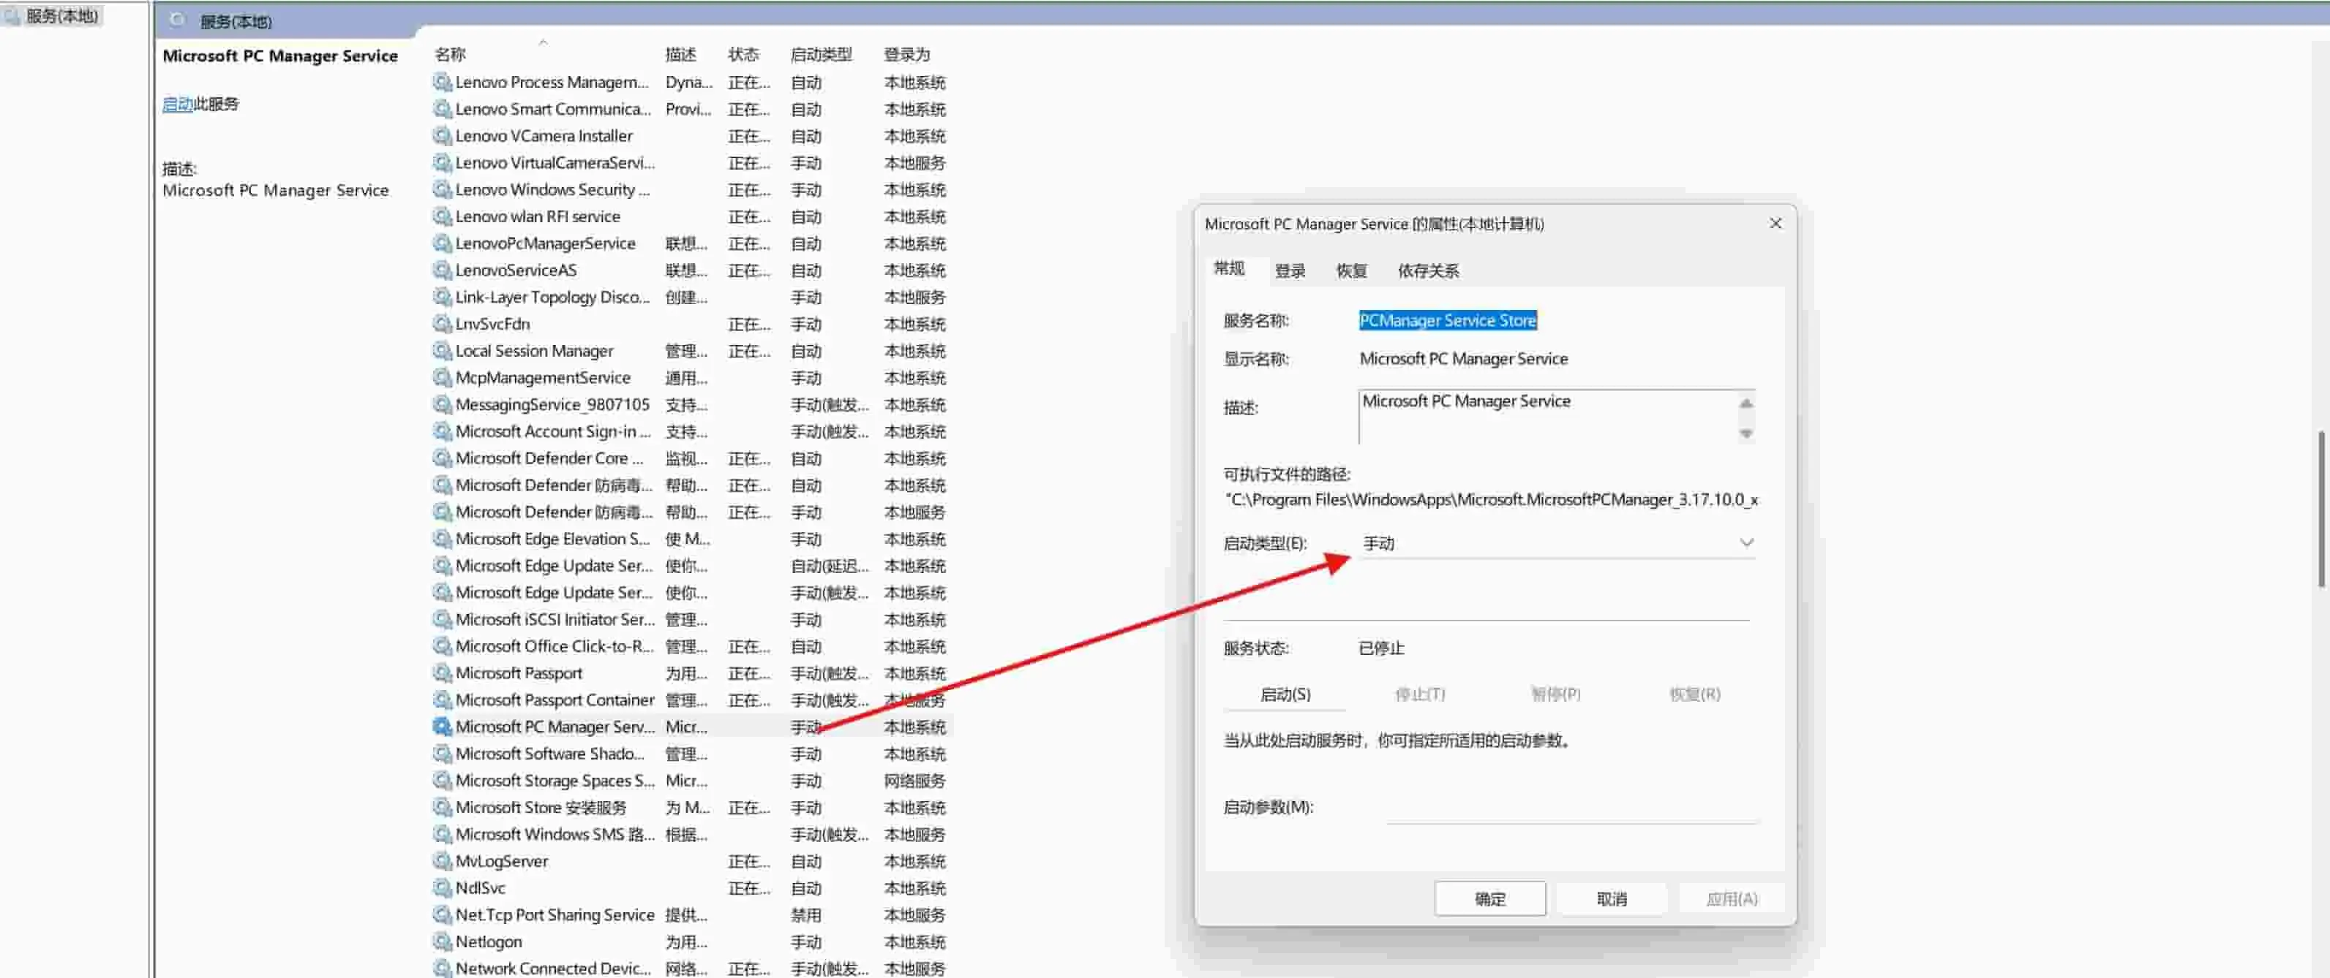Click the services window vertical scrollbar thumb
This screenshot has width=2330, height=978.
pos(2322,509)
